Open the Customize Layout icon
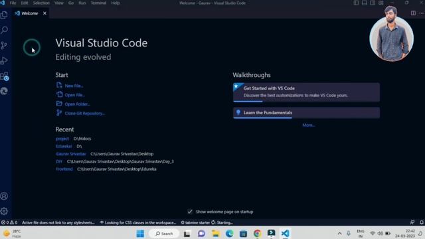Viewport: 425px width, 239px height. (x=381, y=3)
